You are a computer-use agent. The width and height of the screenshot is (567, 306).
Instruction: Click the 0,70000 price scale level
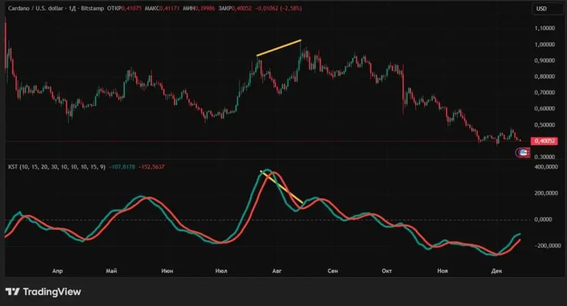tap(544, 93)
